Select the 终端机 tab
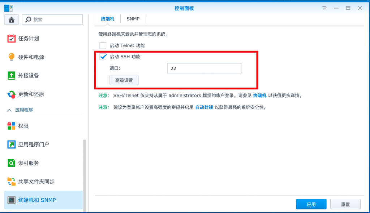 pyautogui.click(x=108, y=19)
